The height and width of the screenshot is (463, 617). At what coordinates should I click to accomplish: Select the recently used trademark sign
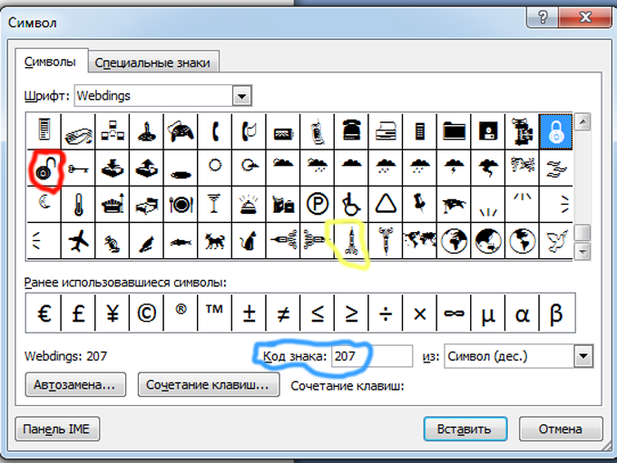pos(214,313)
